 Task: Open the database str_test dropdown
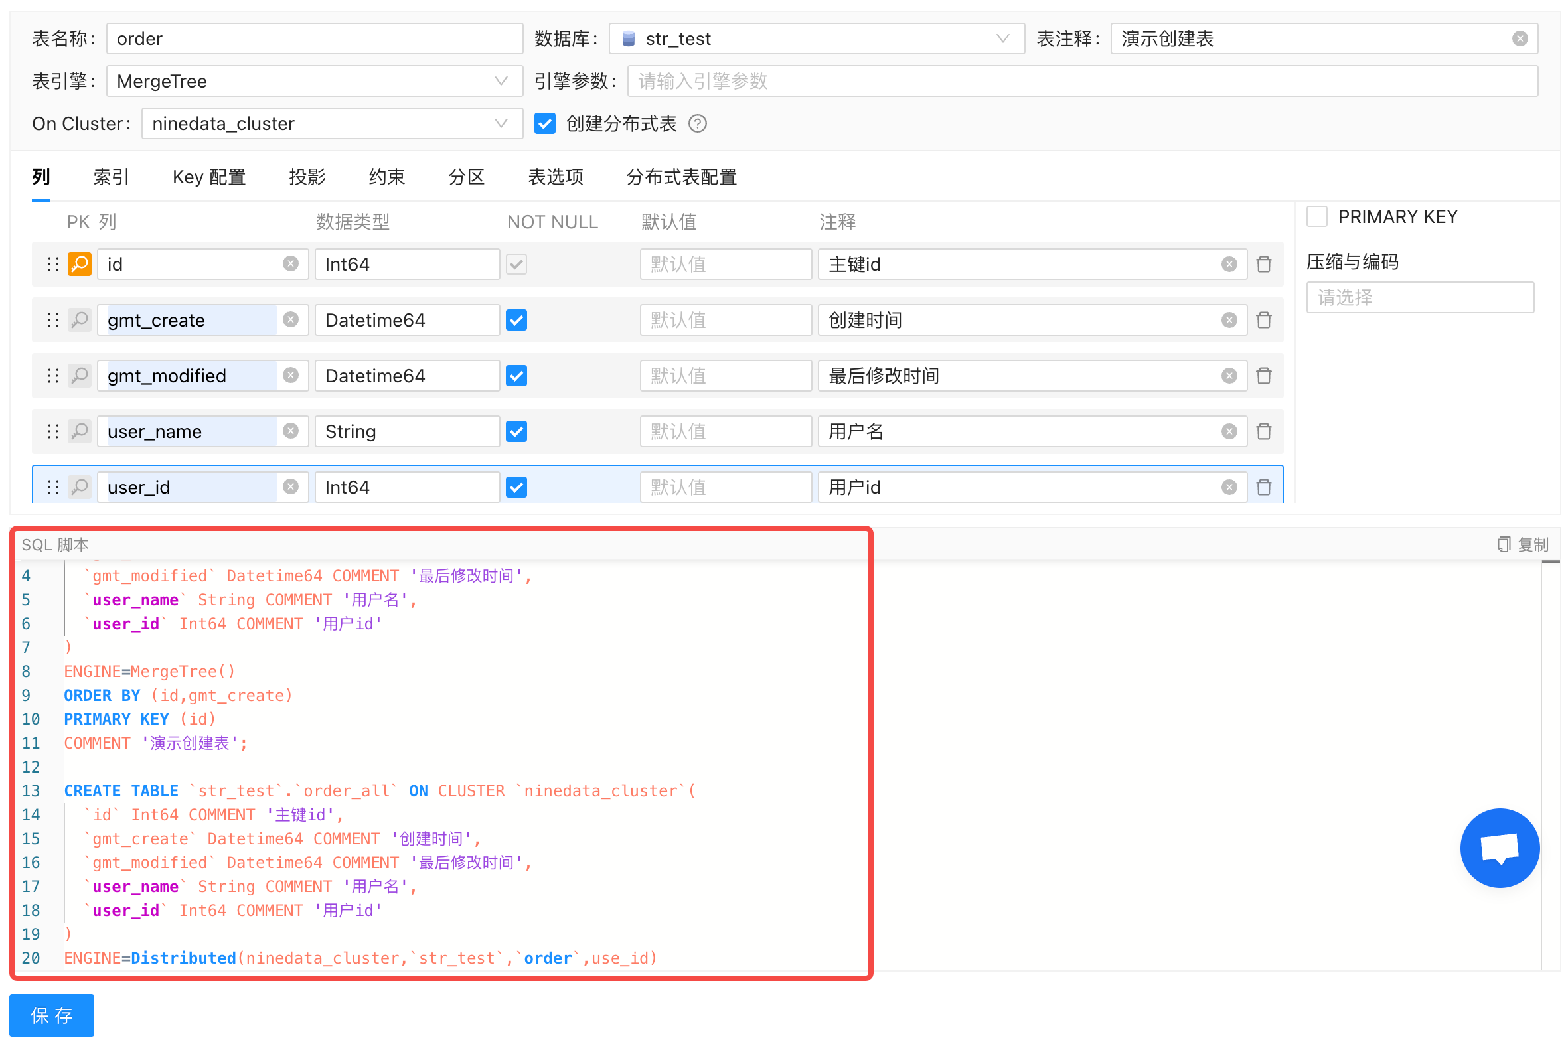(x=816, y=38)
